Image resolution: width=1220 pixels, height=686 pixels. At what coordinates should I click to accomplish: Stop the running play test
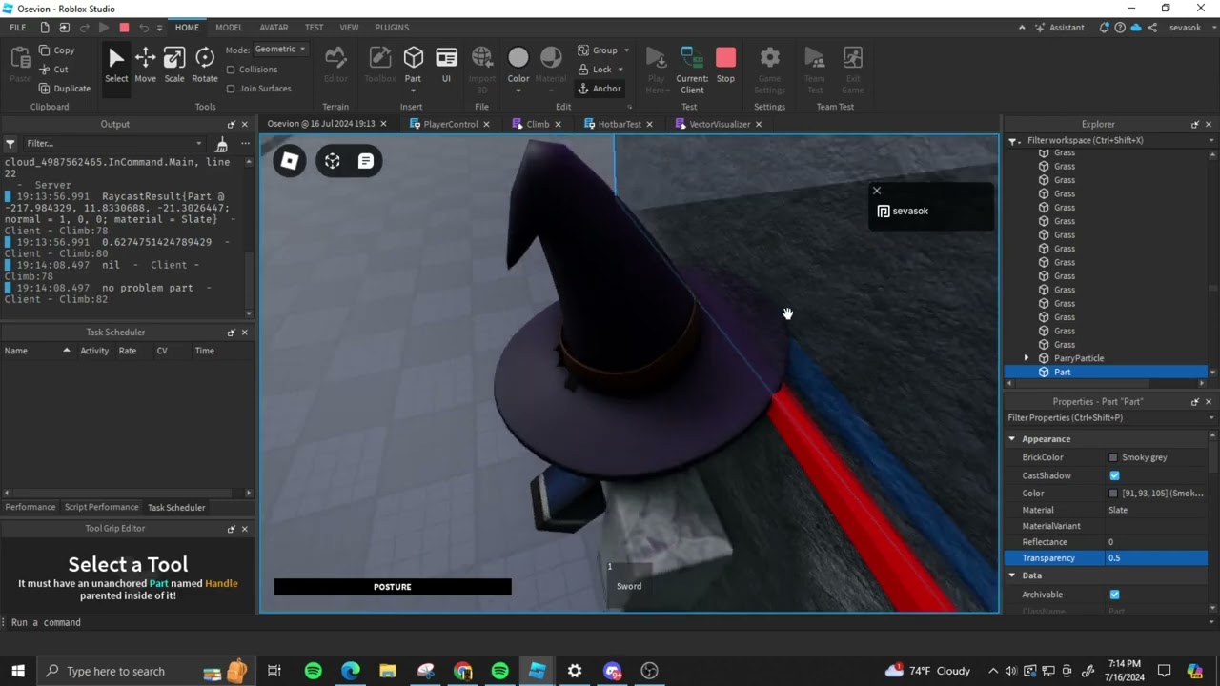725,66
